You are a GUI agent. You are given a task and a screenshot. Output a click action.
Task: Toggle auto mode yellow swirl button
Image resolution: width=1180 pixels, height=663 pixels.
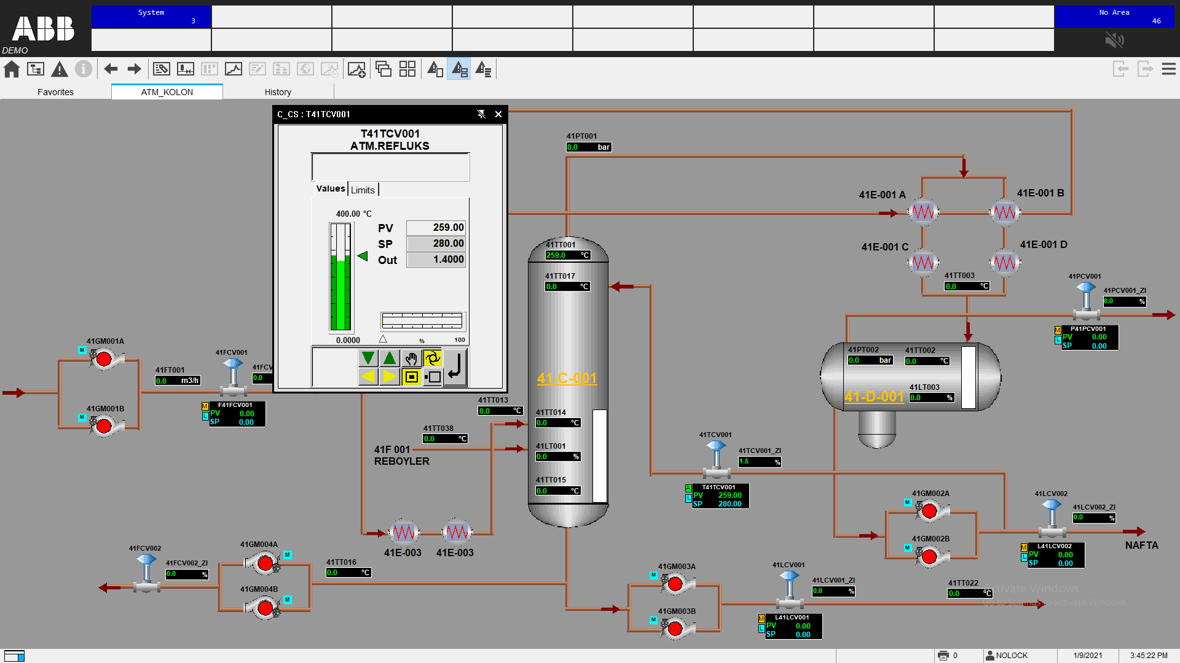[433, 359]
